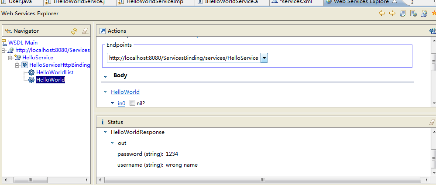Switch to the HelloWorldServiceImp tab
Screen dimensions: 436x185
click(154, 2)
